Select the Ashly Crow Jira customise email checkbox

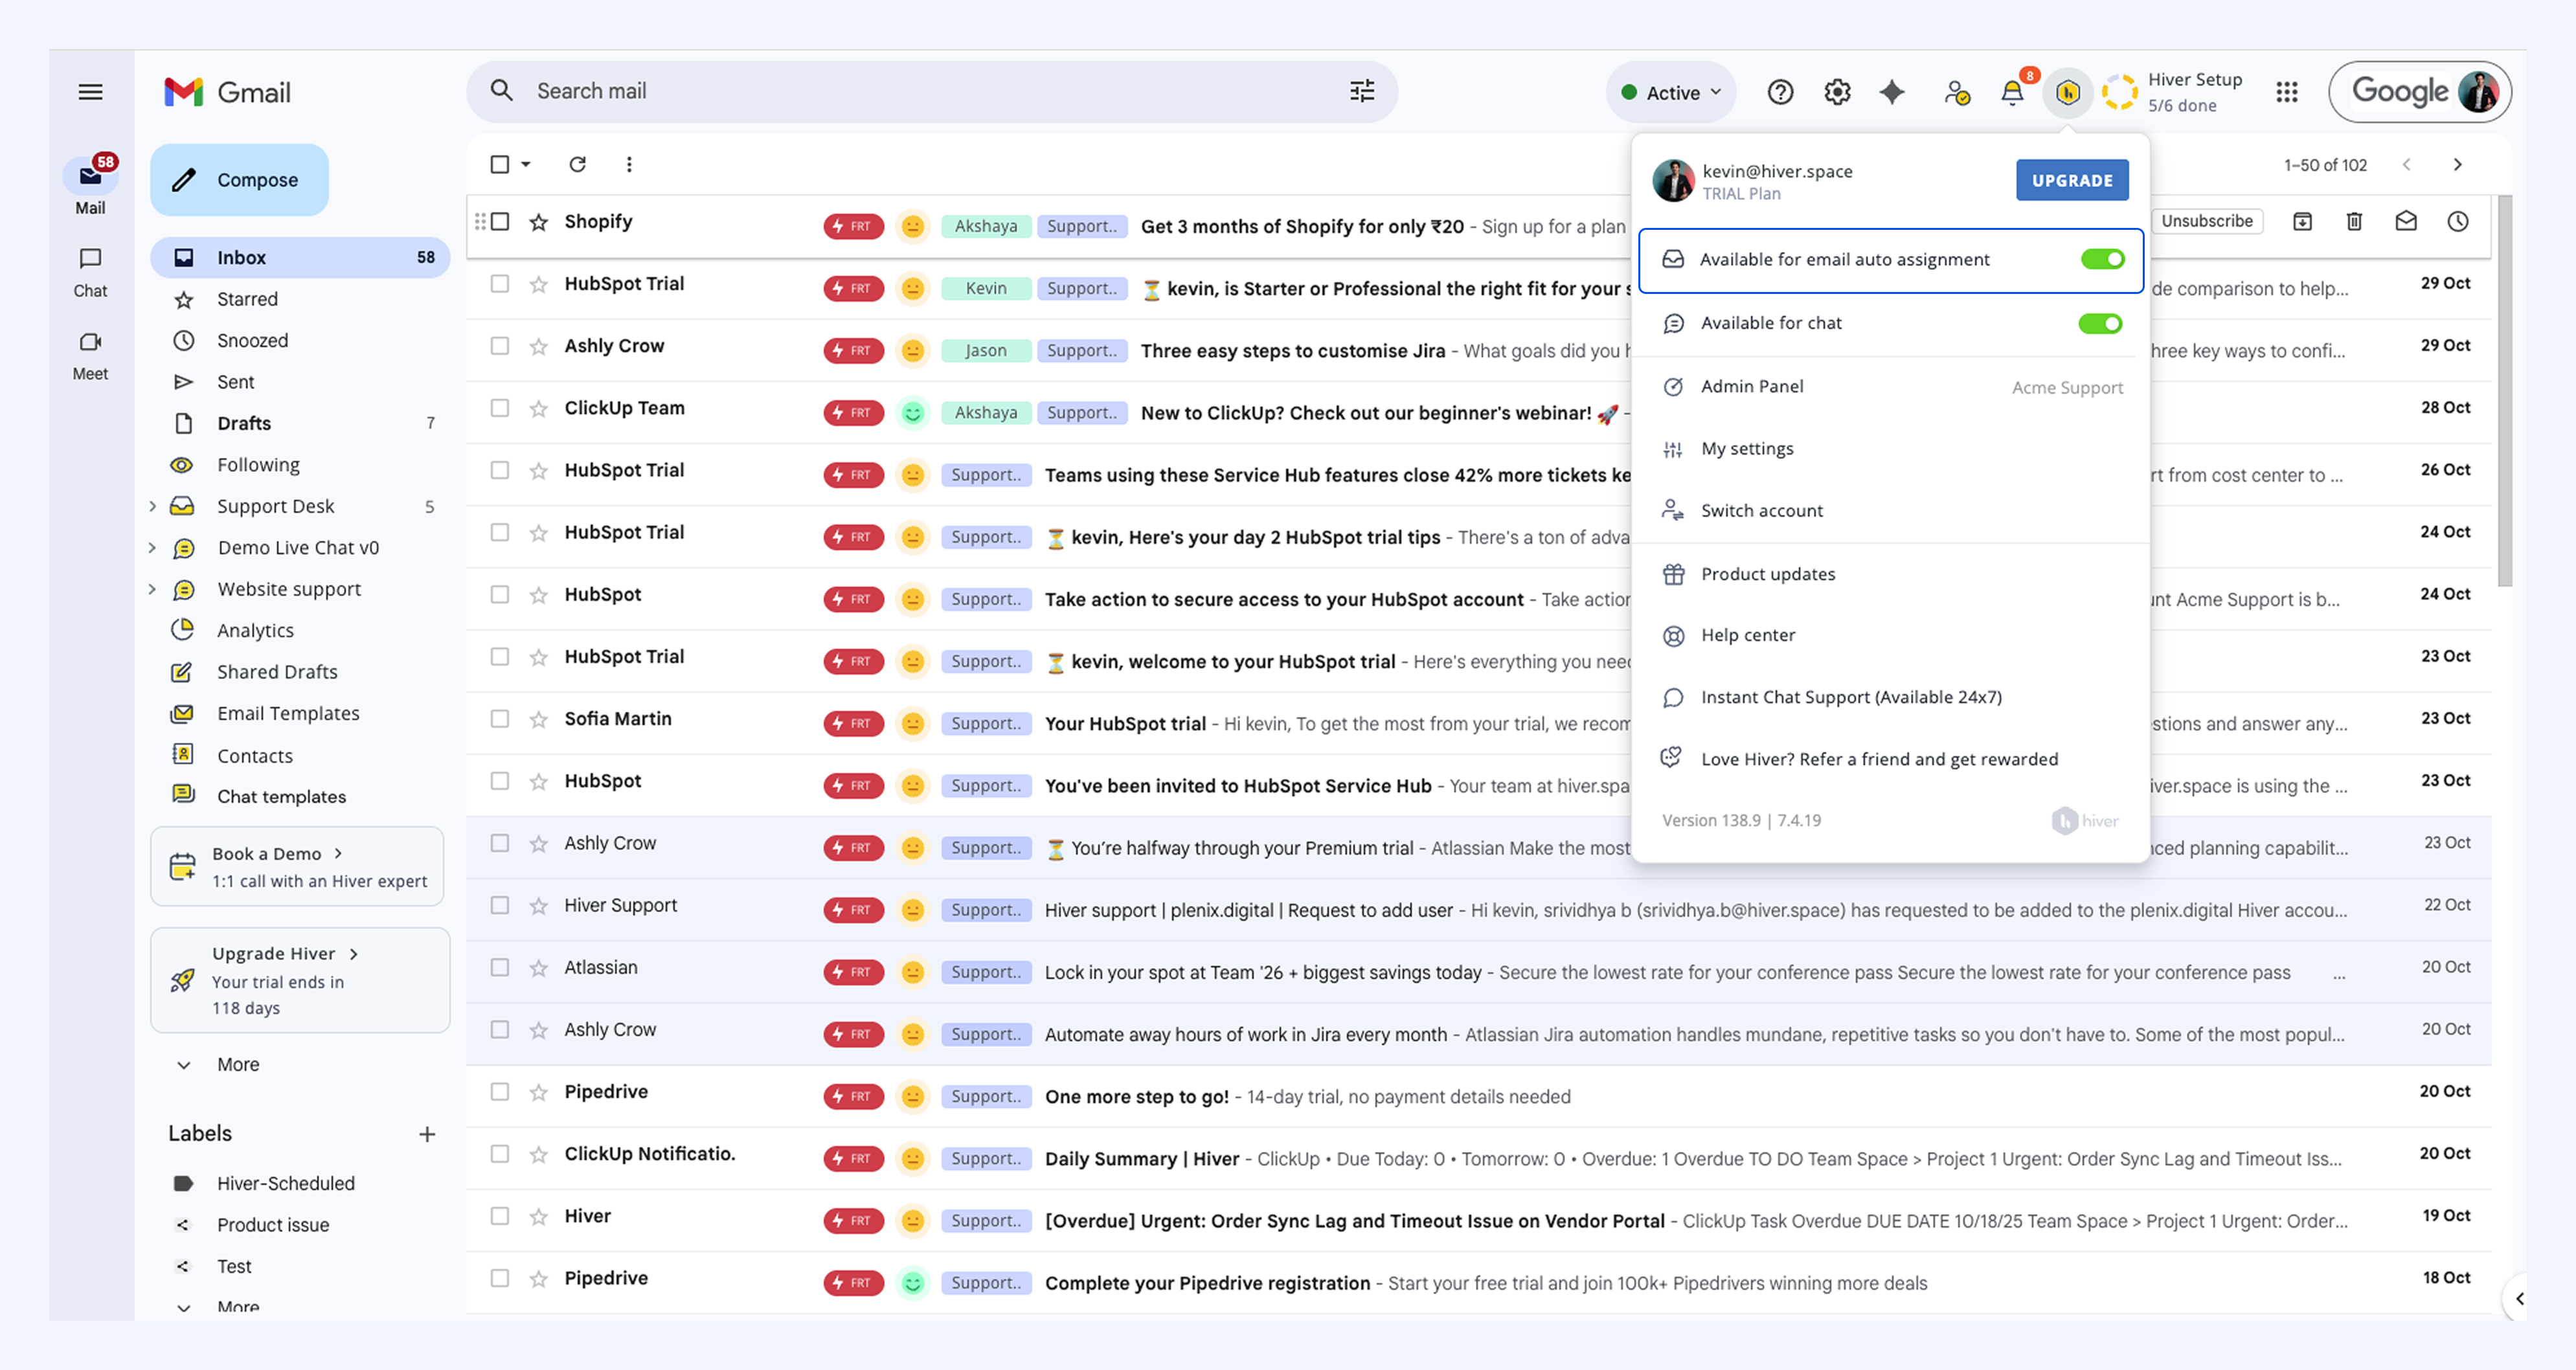[x=500, y=346]
